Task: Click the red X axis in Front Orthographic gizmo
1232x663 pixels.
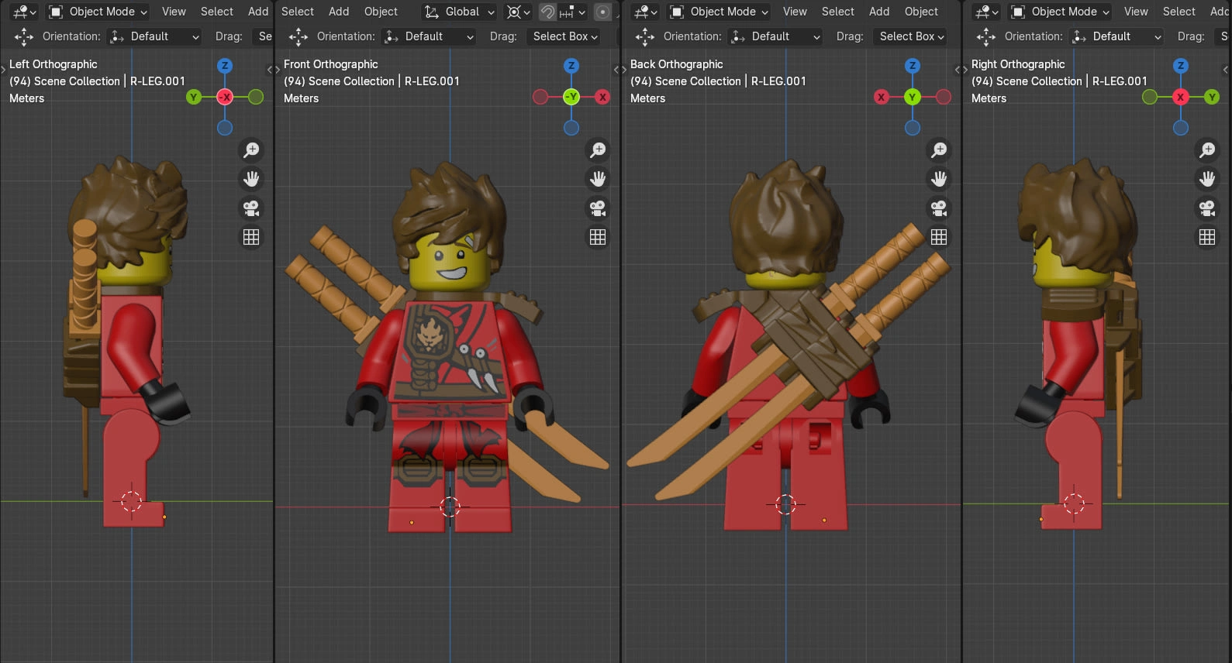Action: pyautogui.click(x=602, y=97)
